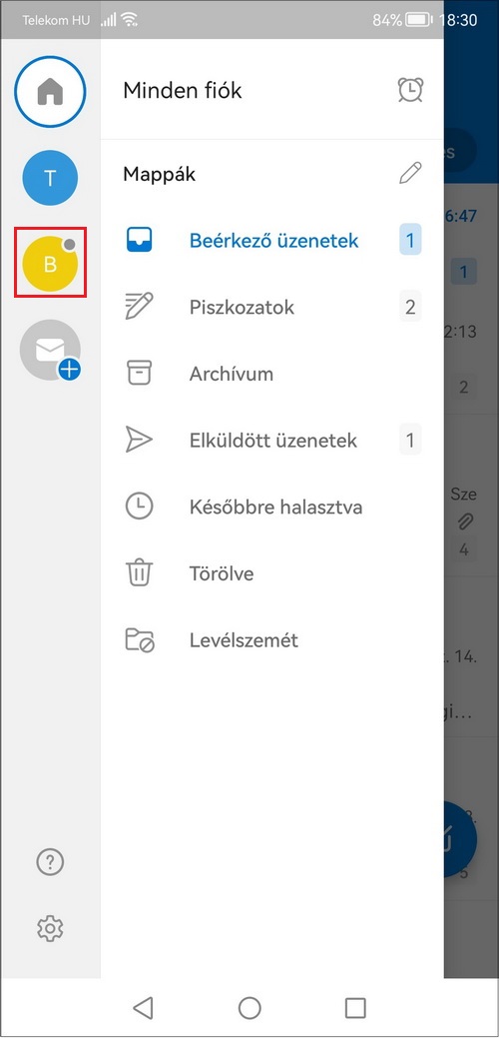Open the Piszkozatok drafts folder

[271, 307]
